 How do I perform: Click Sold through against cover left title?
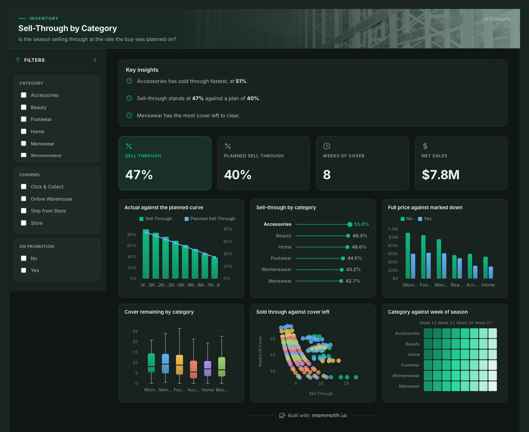tap(293, 312)
